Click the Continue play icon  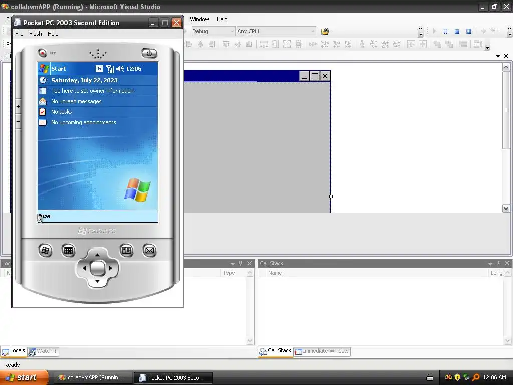[434, 31]
